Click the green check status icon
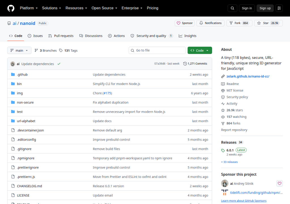The image size is (290, 204). point(59,64)
